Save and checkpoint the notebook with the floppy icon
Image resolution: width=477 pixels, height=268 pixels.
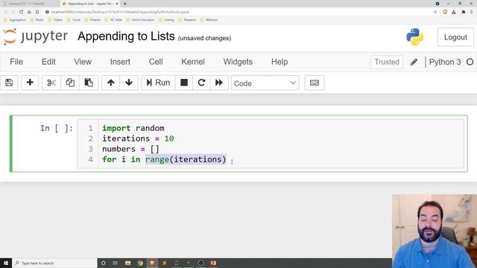[9, 83]
